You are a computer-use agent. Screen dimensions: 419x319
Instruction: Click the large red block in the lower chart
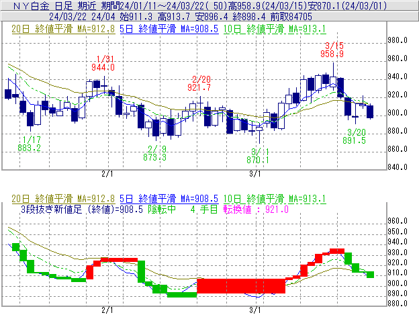coord(241,286)
